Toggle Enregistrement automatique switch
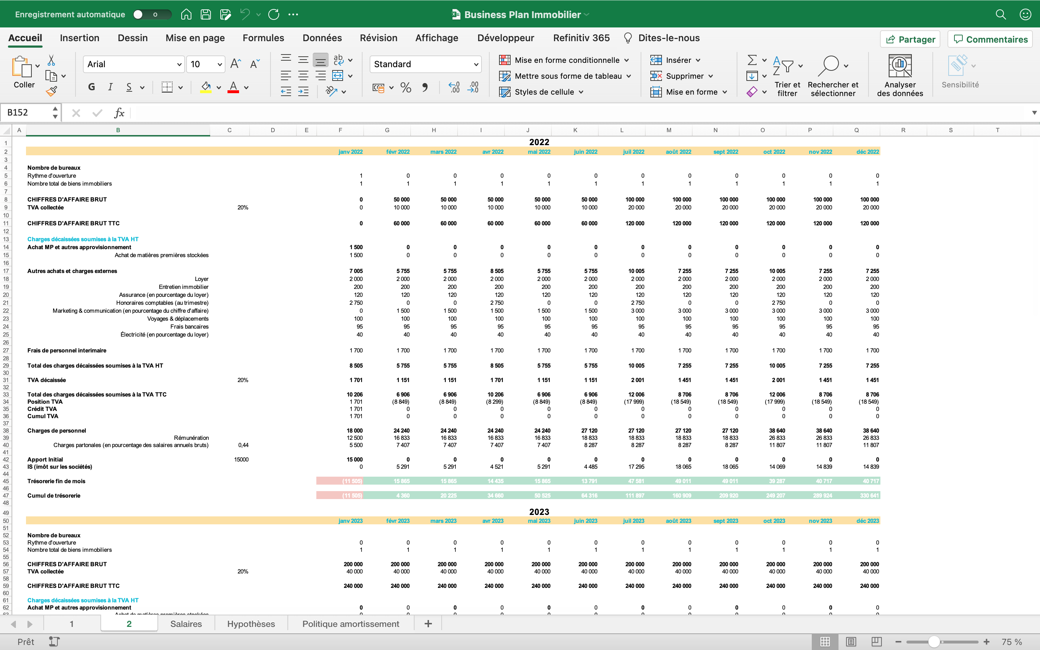1040x650 pixels. point(152,14)
